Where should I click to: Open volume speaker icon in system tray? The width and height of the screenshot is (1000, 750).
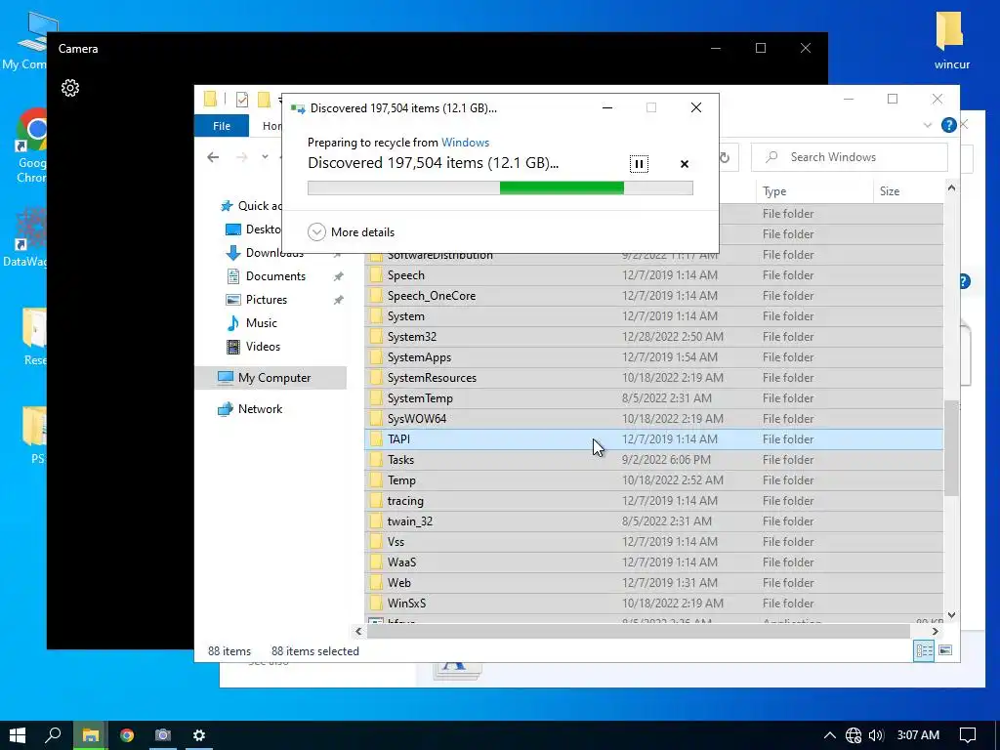click(x=876, y=735)
